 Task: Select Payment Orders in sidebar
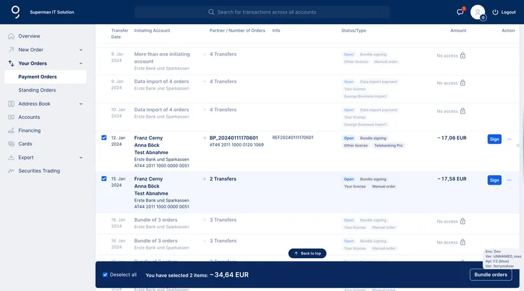(x=45, y=77)
